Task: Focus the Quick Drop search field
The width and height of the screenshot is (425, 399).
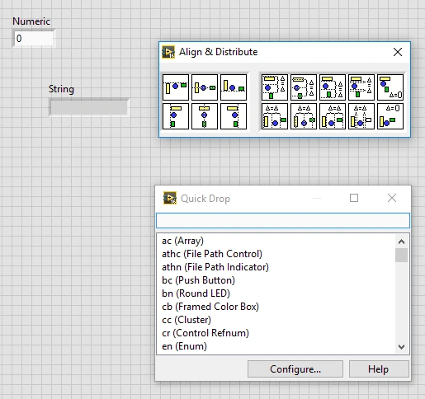Action: pyautogui.click(x=283, y=220)
